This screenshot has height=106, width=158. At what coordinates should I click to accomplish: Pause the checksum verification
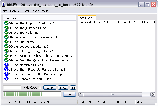click(50, 88)
